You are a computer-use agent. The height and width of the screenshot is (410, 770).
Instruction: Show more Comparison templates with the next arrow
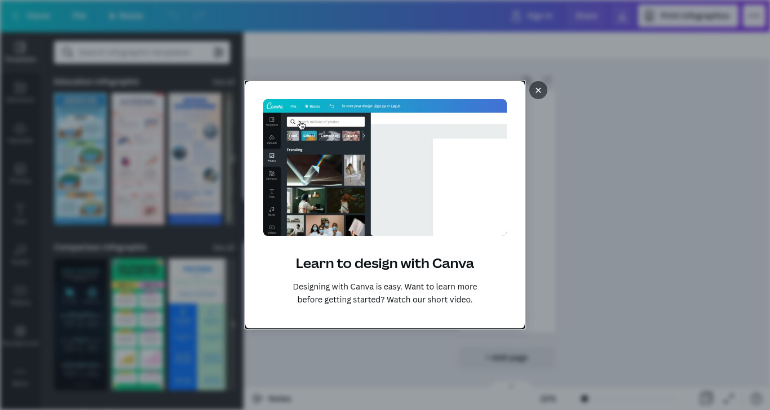click(232, 324)
